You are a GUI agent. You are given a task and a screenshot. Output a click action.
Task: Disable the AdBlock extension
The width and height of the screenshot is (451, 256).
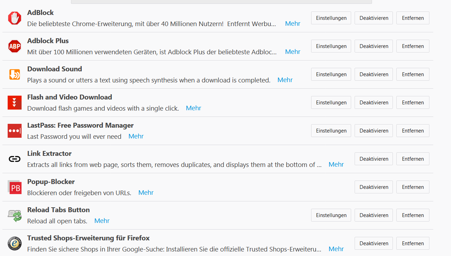[x=374, y=18]
